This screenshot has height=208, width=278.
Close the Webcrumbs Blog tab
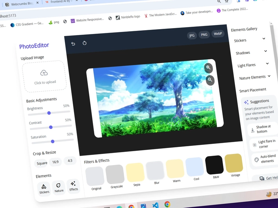pyautogui.click(x=38, y=3)
